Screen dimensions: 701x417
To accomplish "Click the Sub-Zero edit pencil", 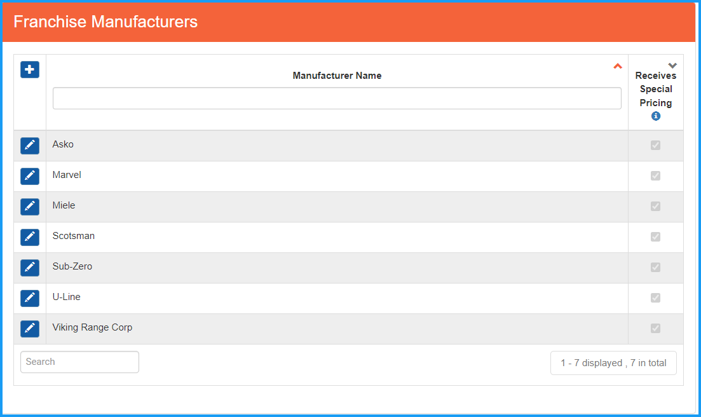I will pyautogui.click(x=30, y=268).
